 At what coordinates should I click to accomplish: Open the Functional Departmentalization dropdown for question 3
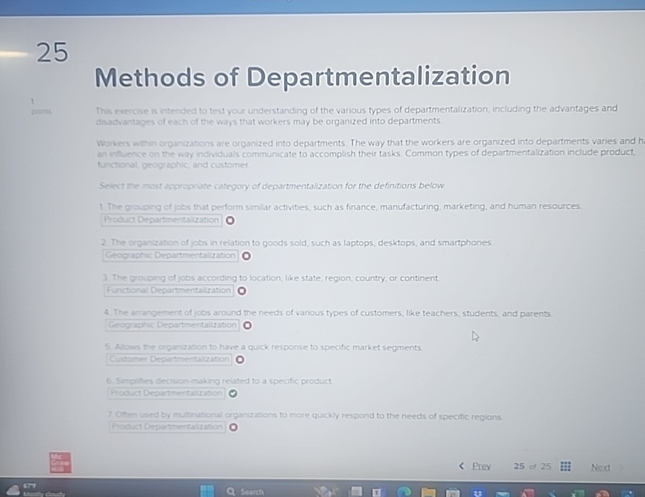pos(167,290)
